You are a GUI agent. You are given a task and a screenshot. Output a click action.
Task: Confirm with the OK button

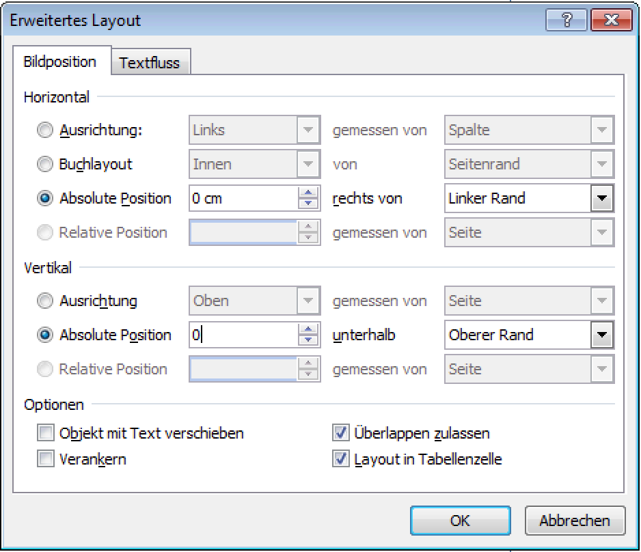[x=460, y=521]
